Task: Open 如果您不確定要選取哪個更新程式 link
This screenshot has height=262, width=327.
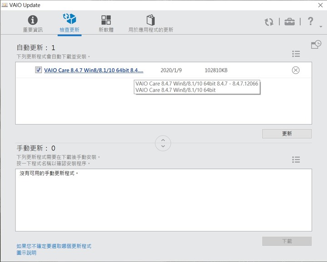Action: click(54, 246)
